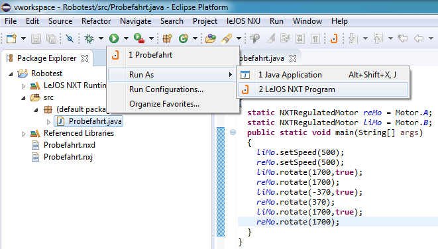The height and width of the screenshot is (249, 438).
Task: Open the New Java Class dropdown arrow
Action: (x=195, y=38)
